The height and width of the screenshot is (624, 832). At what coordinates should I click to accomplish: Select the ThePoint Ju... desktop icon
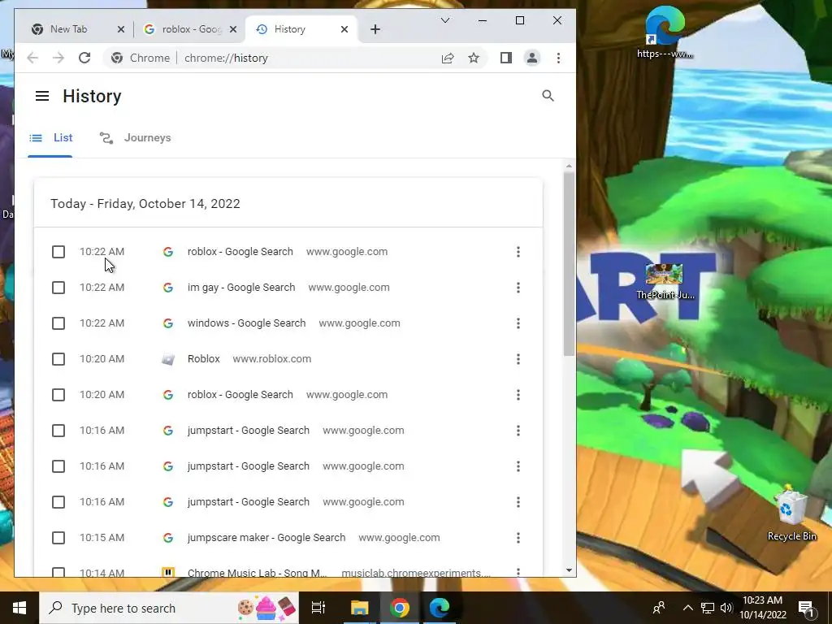point(665,281)
